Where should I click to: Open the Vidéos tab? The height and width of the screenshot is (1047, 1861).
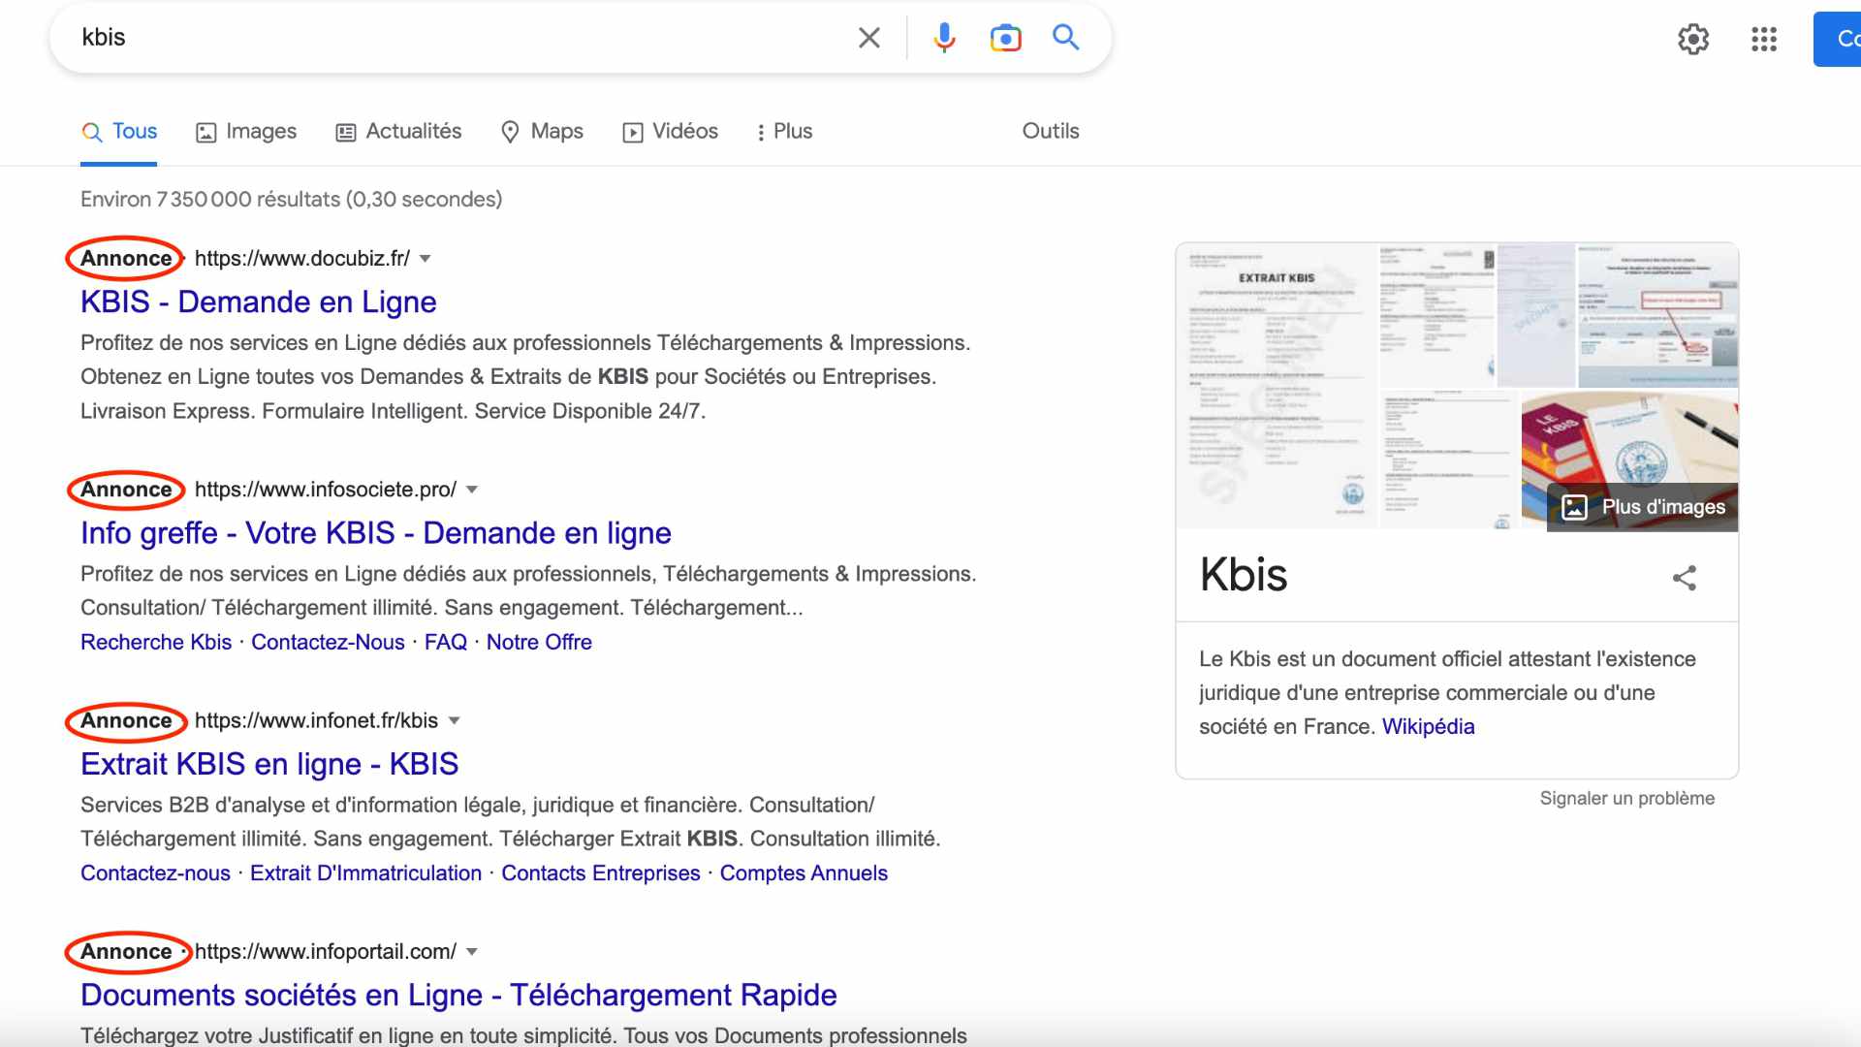point(670,132)
